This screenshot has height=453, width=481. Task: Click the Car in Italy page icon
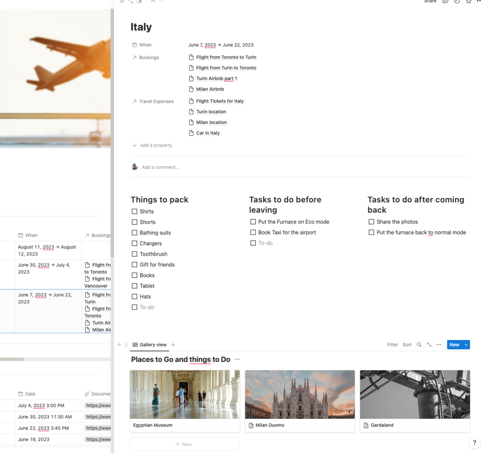pos(191,133)
